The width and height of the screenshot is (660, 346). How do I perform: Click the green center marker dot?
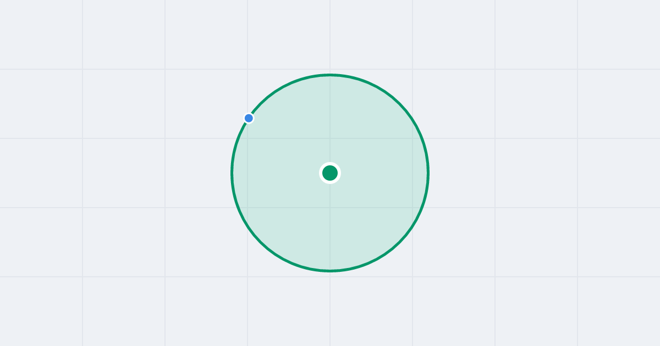pyautogui.click(x=330, y=173)
